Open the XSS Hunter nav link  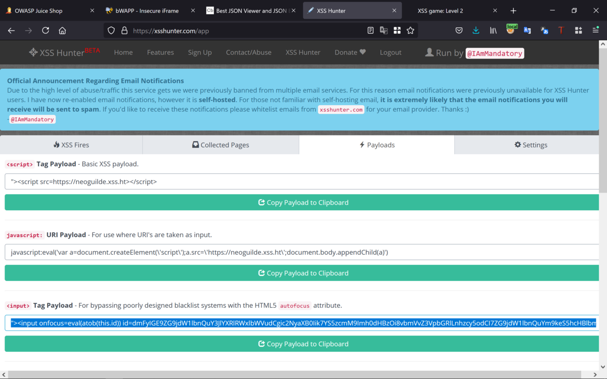303,52
